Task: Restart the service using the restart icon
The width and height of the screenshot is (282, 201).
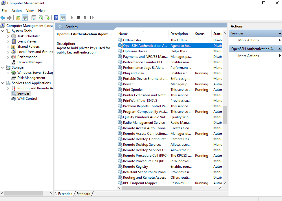Action: tap(92, 18)
